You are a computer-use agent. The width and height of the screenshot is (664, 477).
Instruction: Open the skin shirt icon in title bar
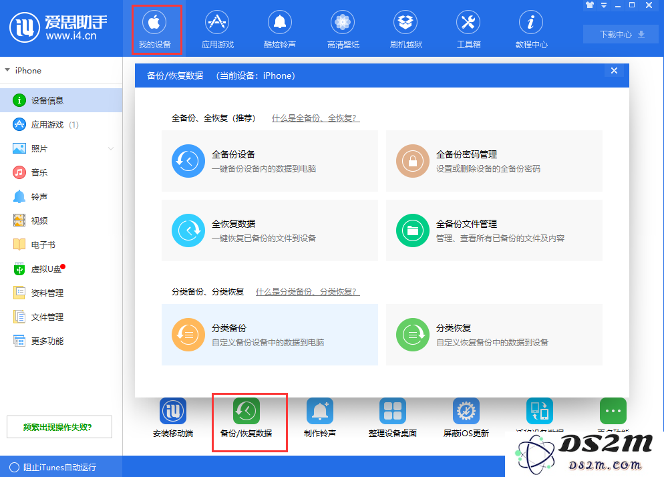[589, 5]
